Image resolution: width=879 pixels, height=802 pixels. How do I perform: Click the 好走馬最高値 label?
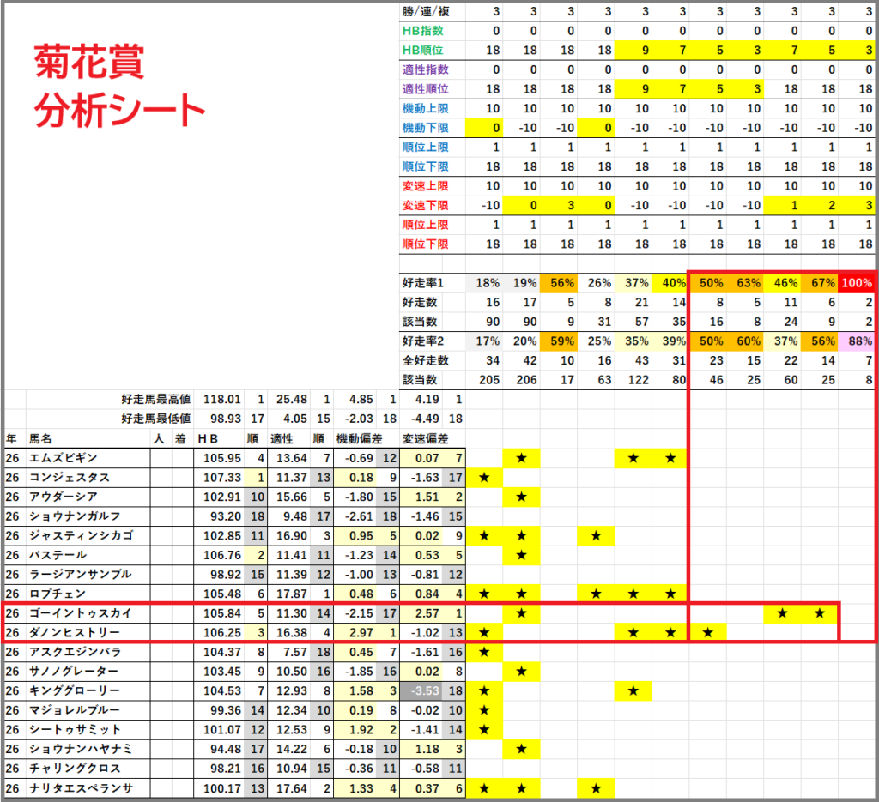(156, 400)
